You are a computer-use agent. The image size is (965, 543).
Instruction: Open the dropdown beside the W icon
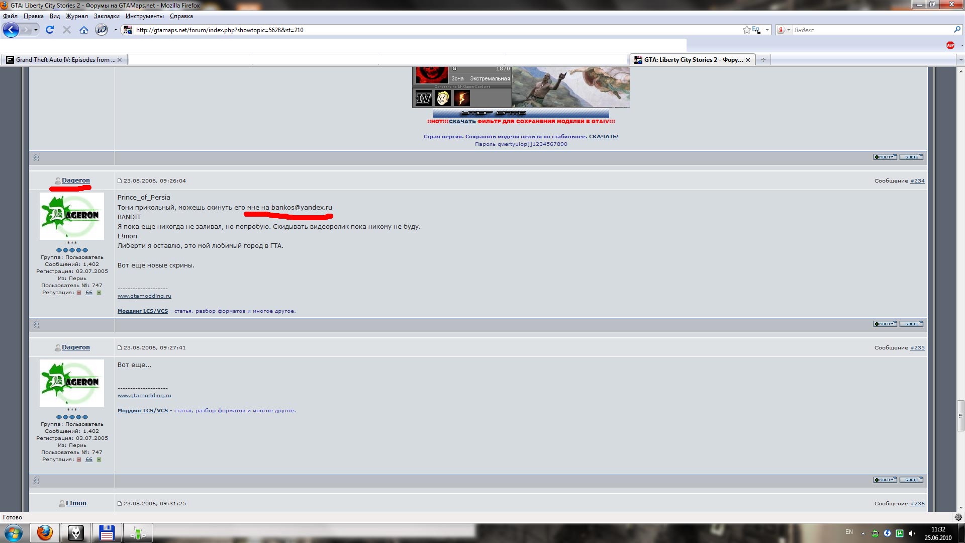pyautogui.click(x=116, y=30)
